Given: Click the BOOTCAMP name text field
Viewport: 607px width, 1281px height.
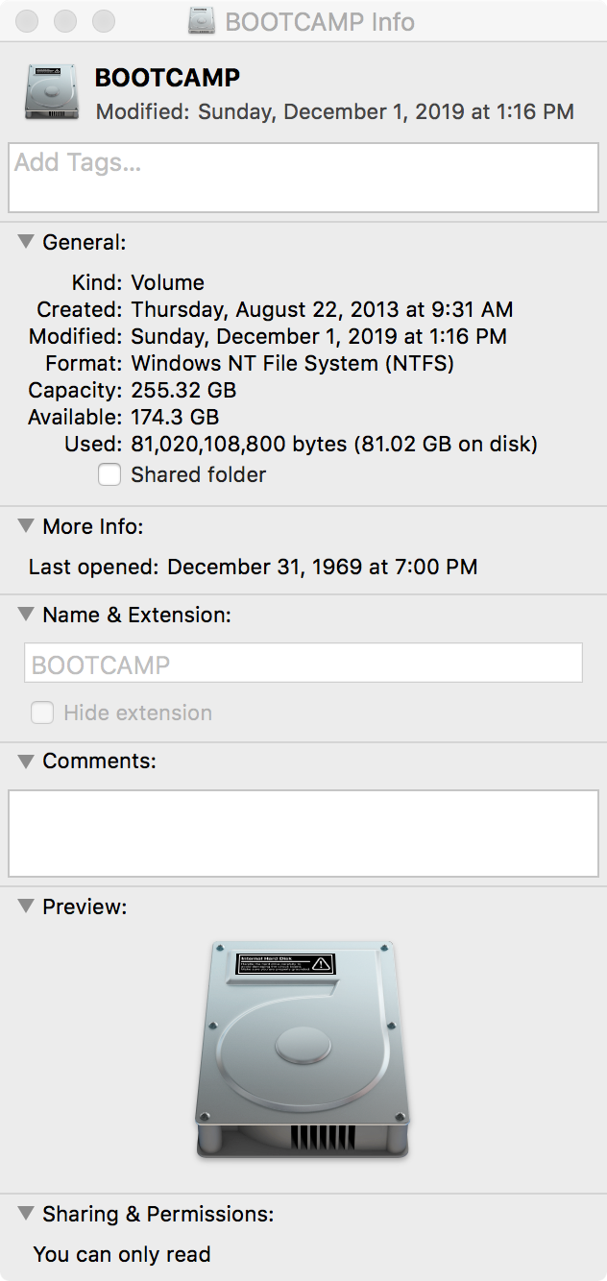Looking at the screenshot, I should pos(303,664).
